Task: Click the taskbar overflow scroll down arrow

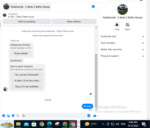Action: point(79,126)
